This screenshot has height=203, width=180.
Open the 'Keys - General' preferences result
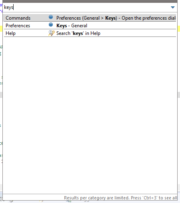pos(72,26)
